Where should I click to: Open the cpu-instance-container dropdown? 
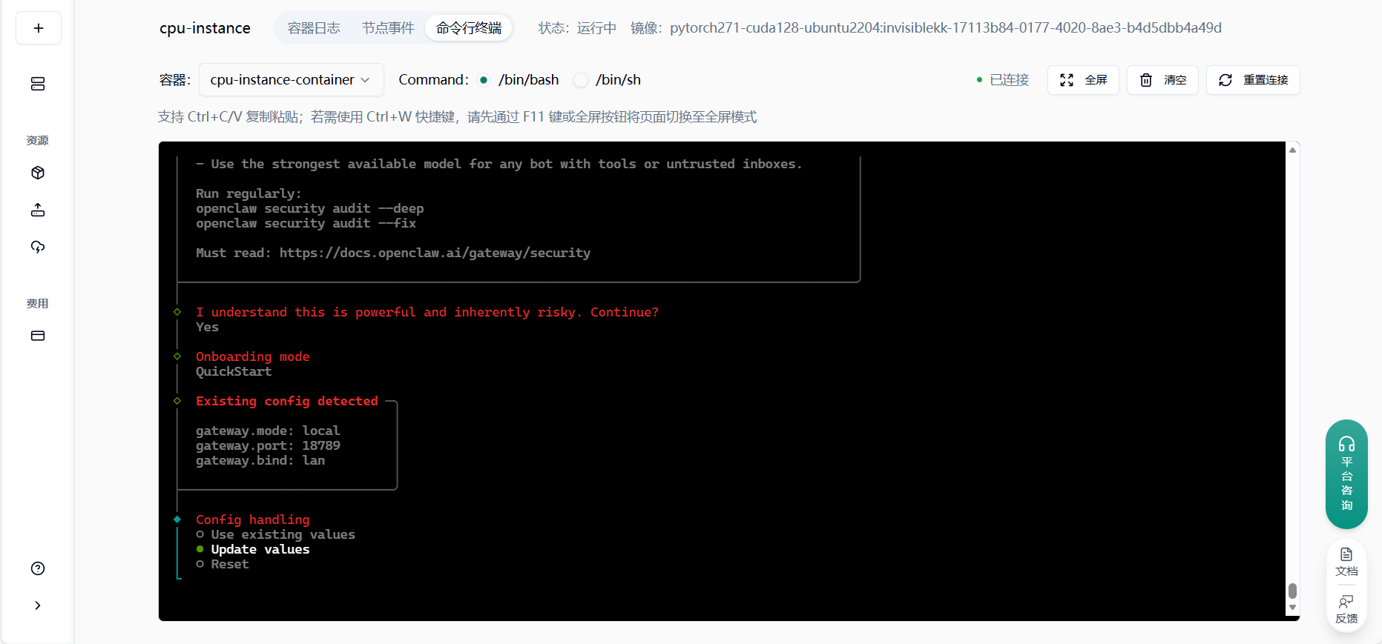[291, 80]
